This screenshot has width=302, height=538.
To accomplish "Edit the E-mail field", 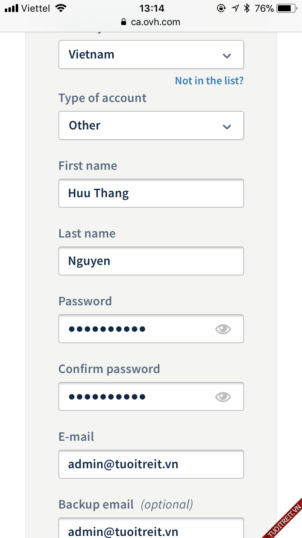I will pos(151,464).
